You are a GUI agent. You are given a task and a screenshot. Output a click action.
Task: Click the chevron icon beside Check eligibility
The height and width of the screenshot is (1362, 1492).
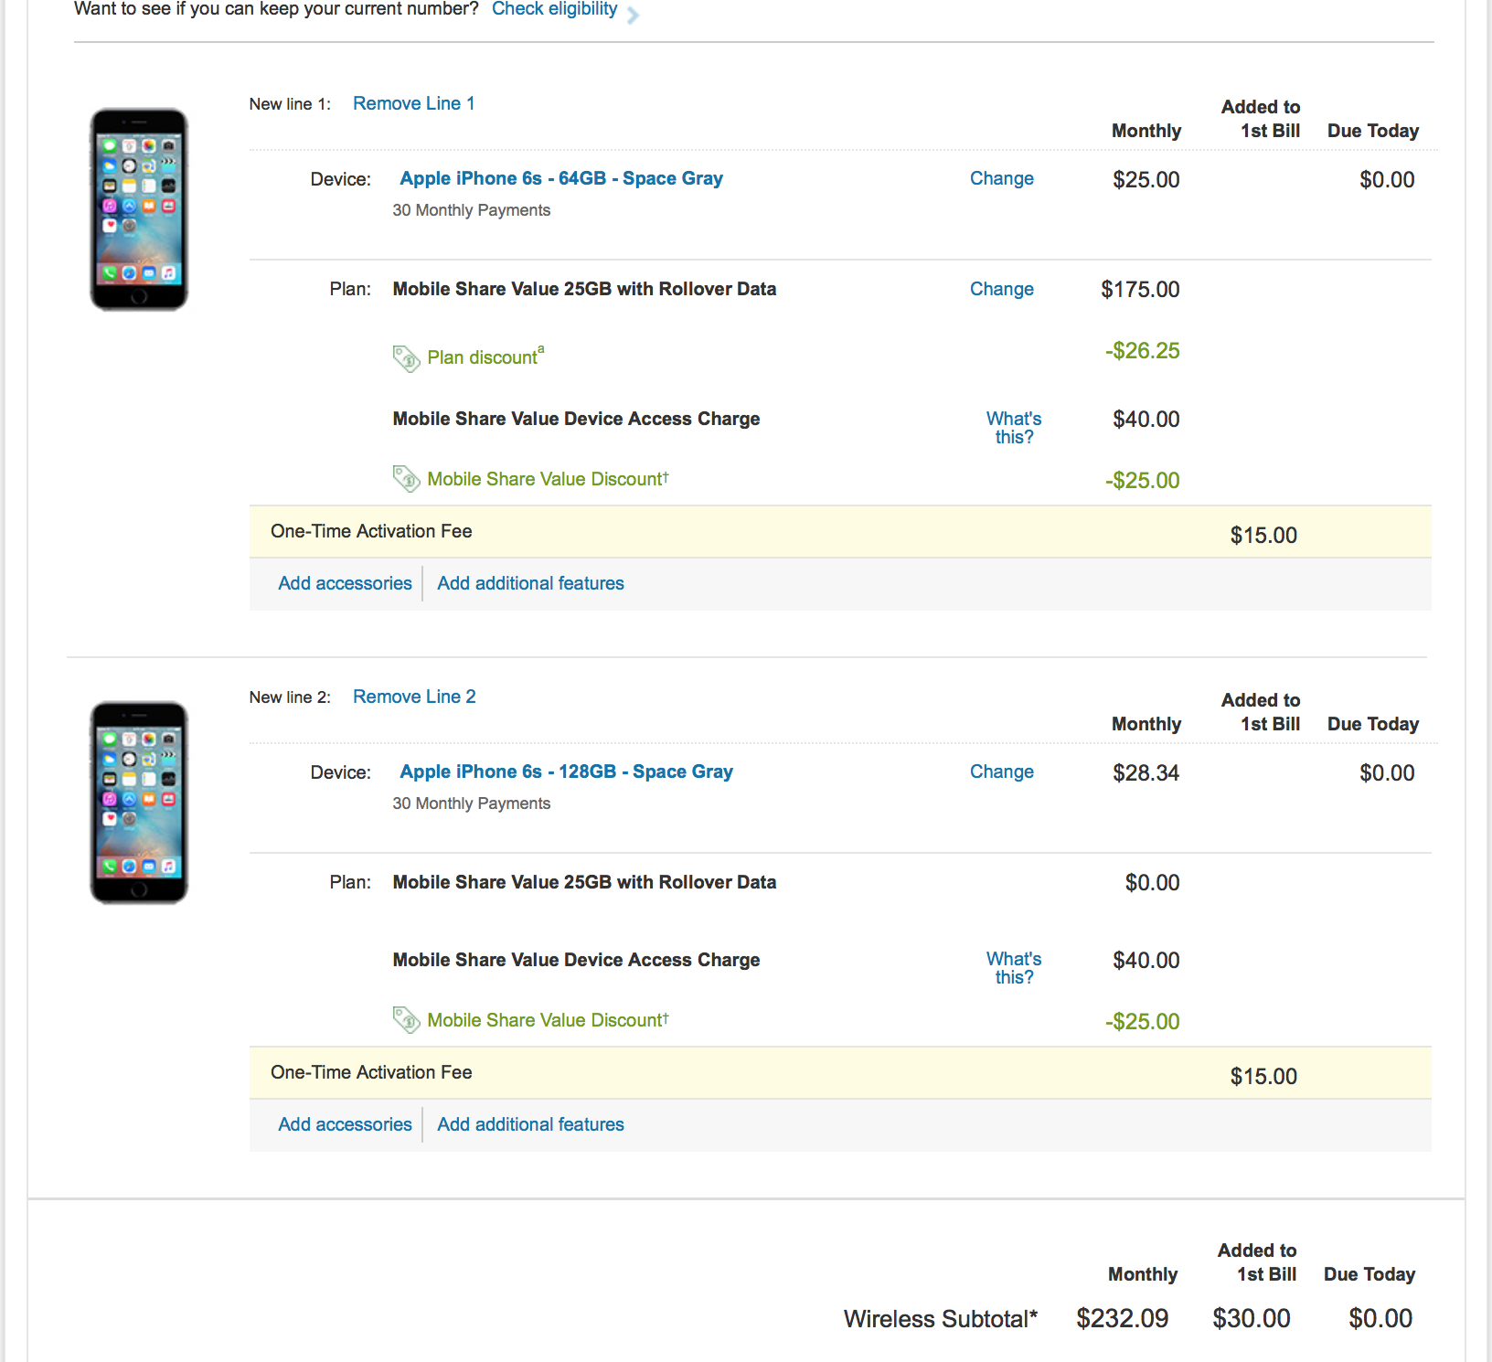pos(633,15)
